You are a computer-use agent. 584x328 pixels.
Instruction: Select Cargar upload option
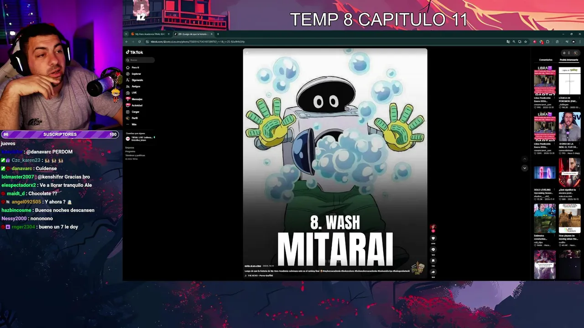click(133, 112)
